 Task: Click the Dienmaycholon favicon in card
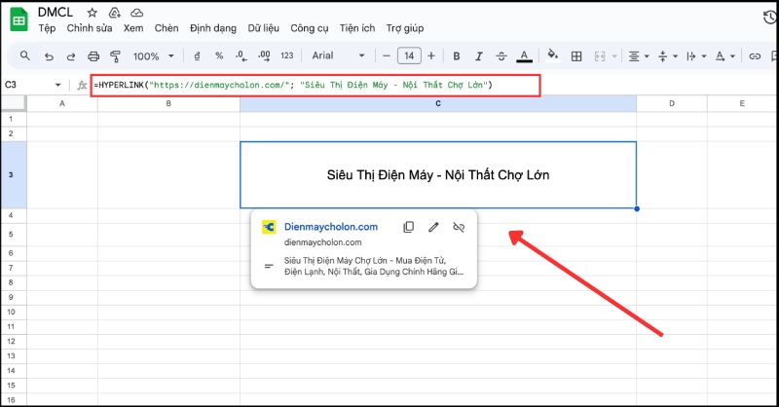tap(269, 227)
